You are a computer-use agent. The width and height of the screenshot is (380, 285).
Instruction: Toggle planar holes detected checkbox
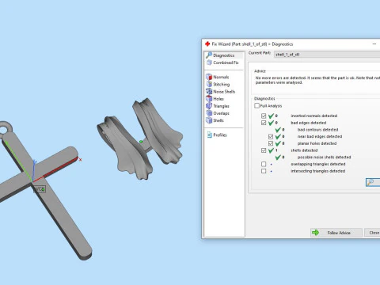click(x=271, y=143)
